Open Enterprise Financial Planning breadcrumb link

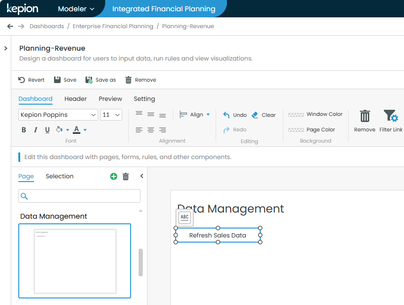pyautogui.click(x=113, y=26)
